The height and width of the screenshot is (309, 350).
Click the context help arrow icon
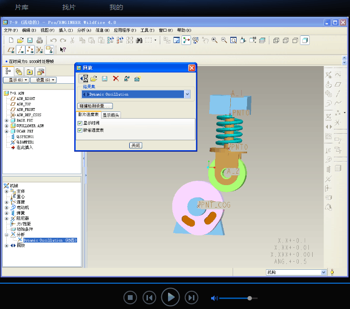[x=63, y=50]
